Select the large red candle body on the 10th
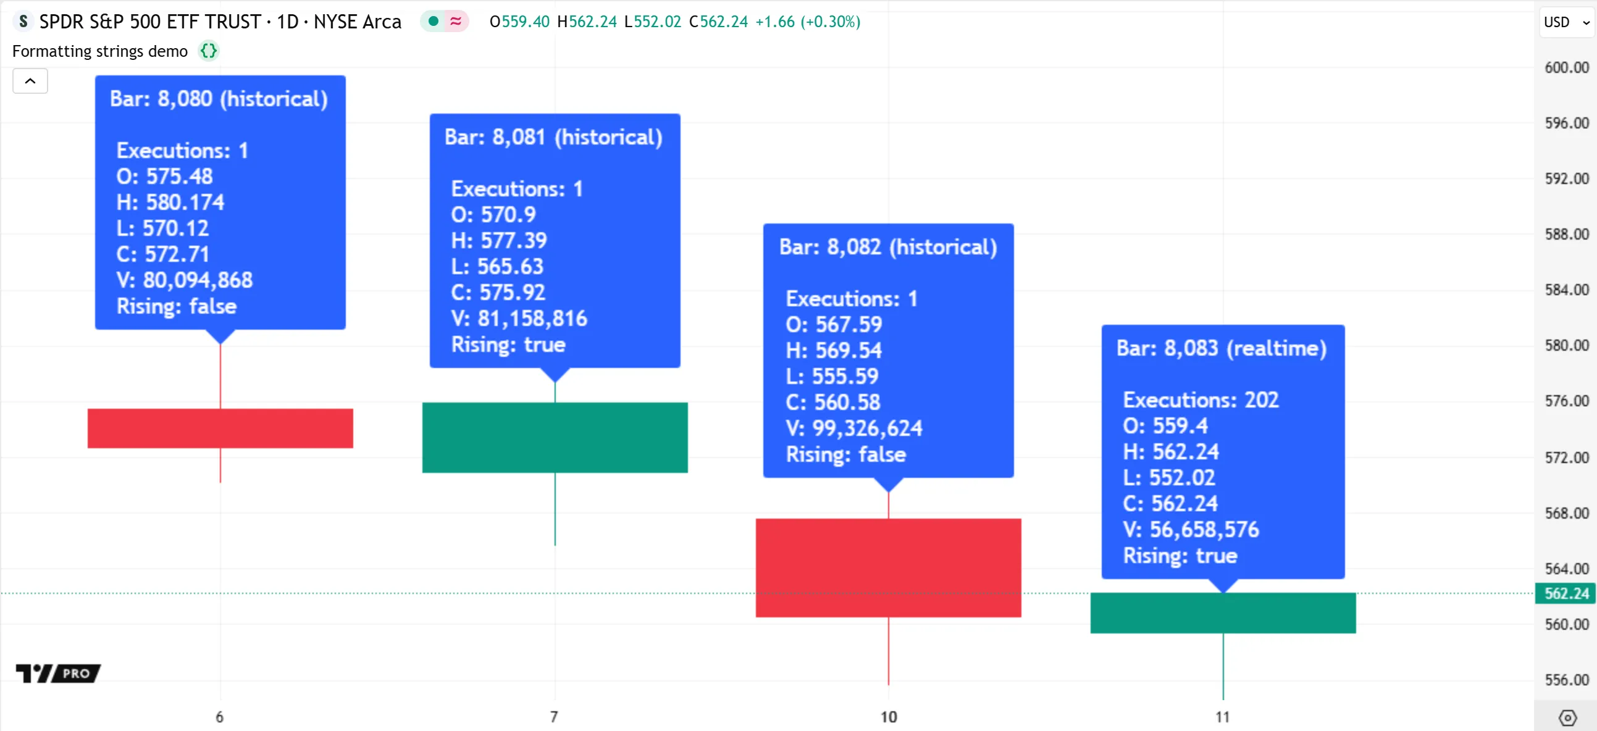This screenshot has height=731, width=1597. (889, 567)
